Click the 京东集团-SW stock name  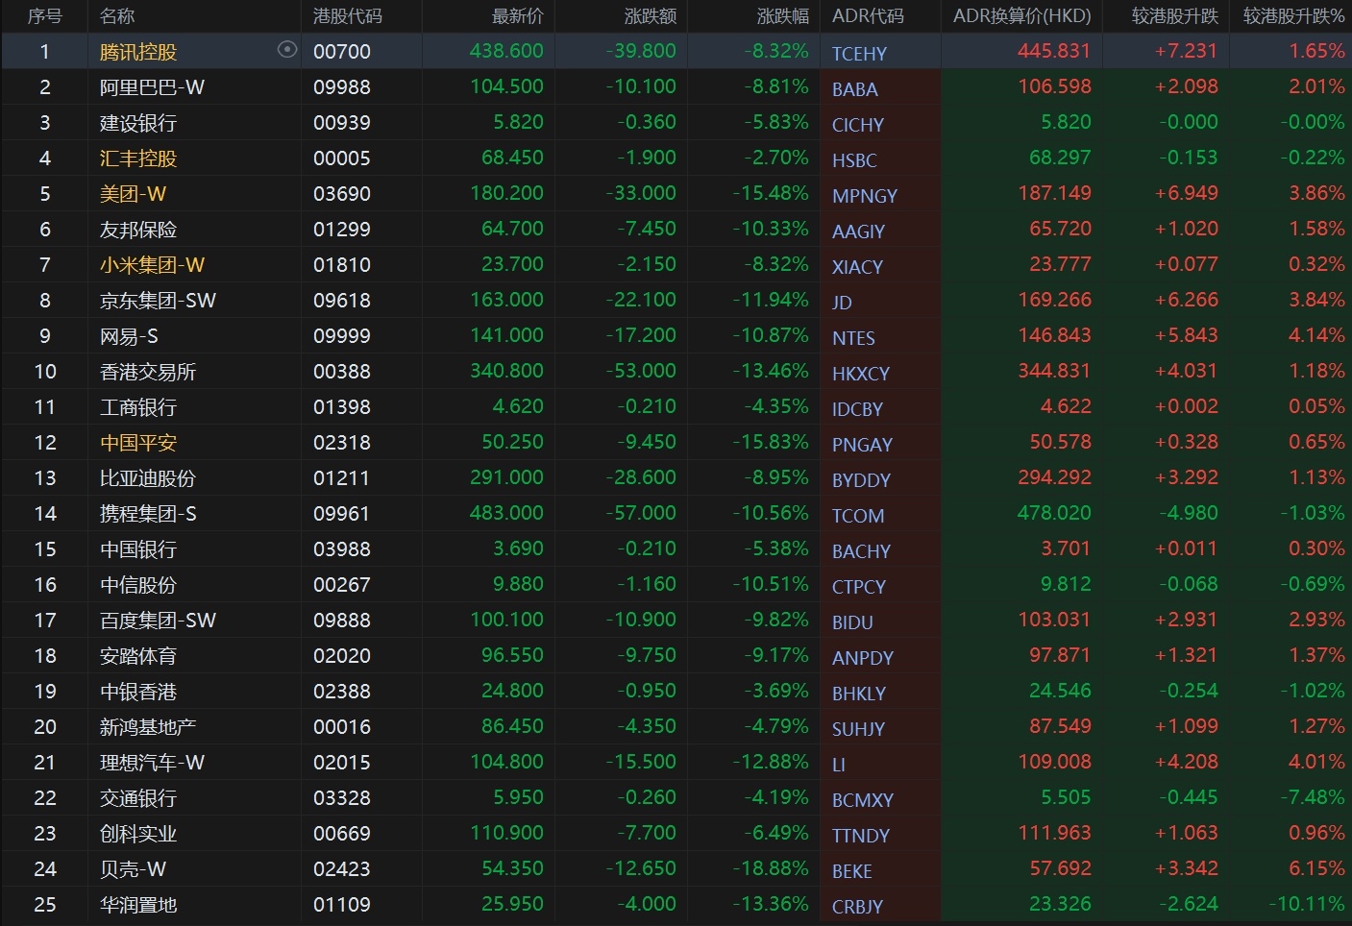coord(158,301)
